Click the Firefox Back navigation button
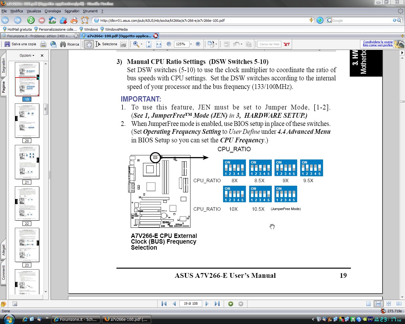Viewport: 405px width, 324px height. (5, 20)
